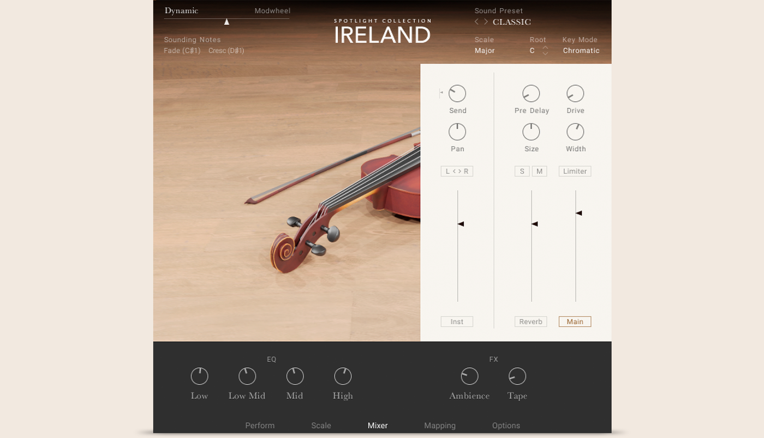Step the Root note up

pyautogui.click(x=545, y=47)
